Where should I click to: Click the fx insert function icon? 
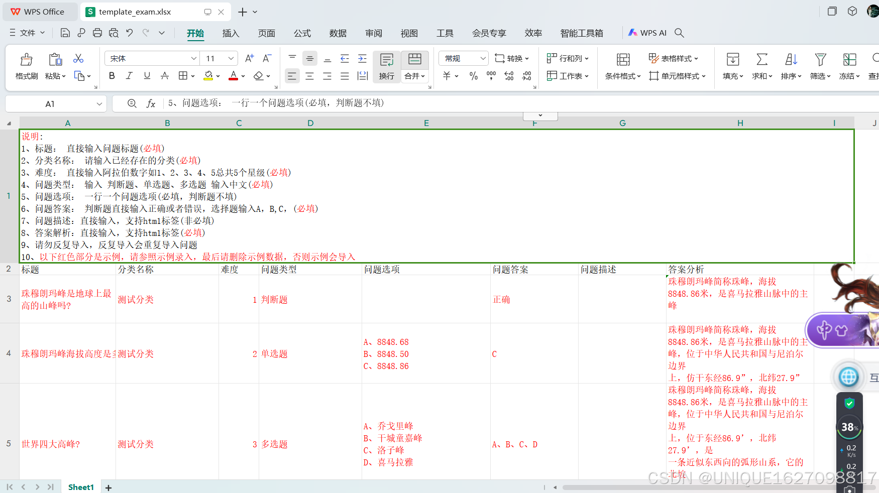click(x=151, y=103)
